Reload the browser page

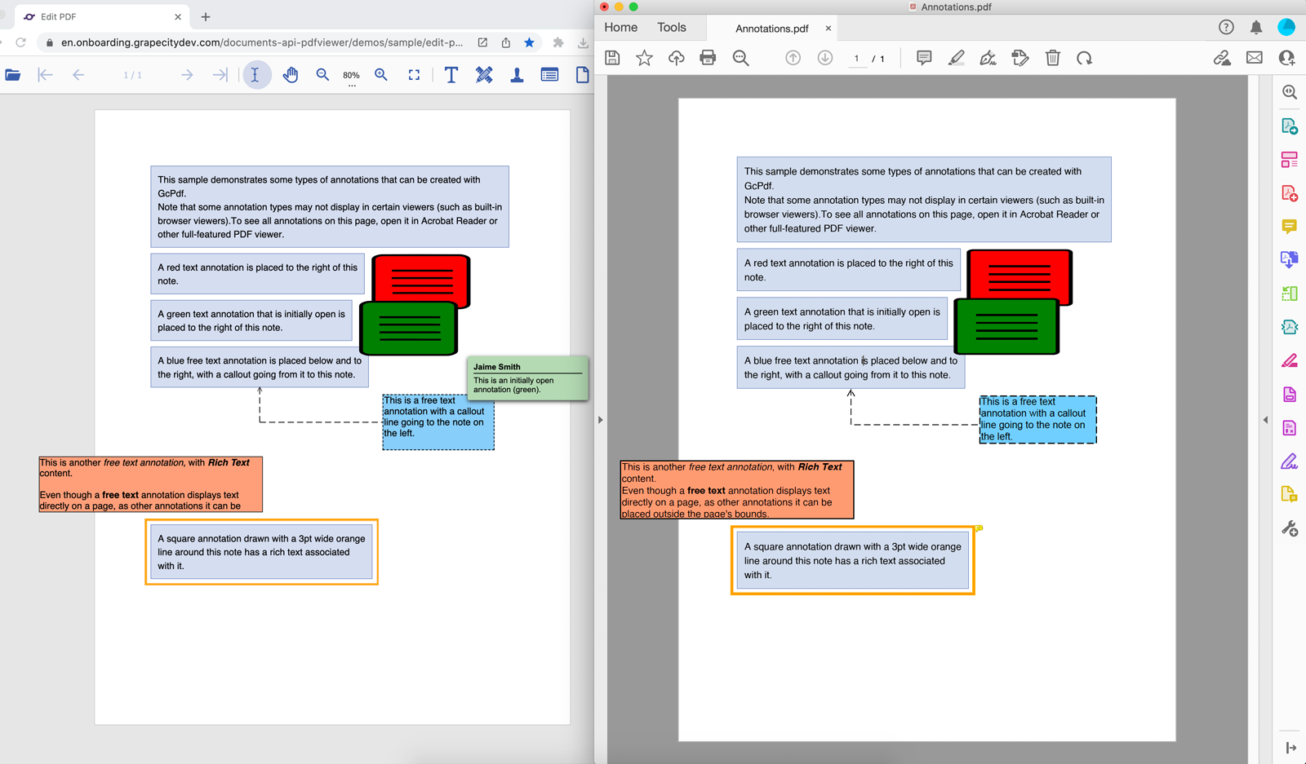(21, 42)
